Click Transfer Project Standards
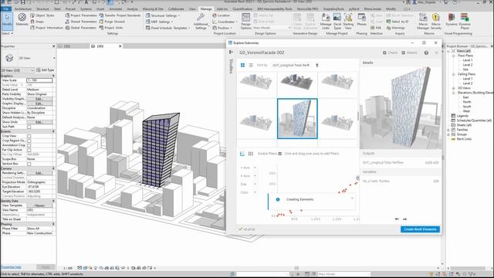Screen dimensions: 494x278 point(120,15)
